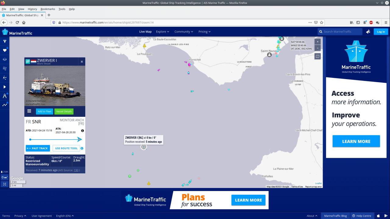Click the Firefox address bar URL
390x219 pixels.
pyautogui.click(x=108, y=23)
